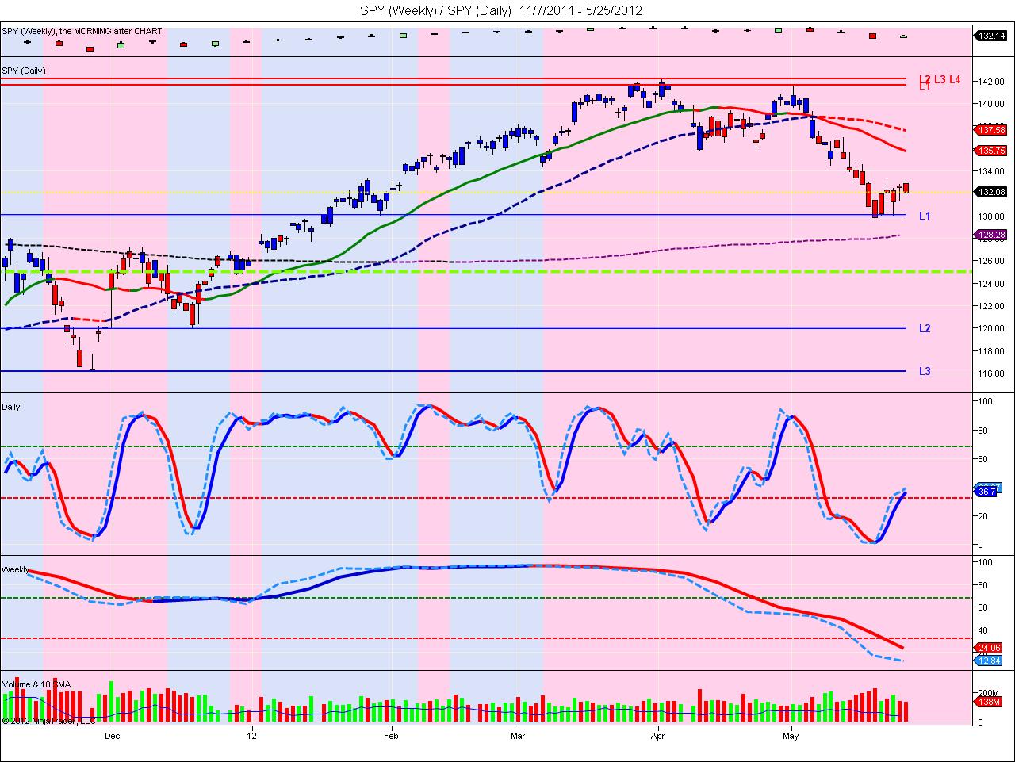Select the 'SPY (Weekly), the MORNING after CHART' panel label

tap(82, 31)
